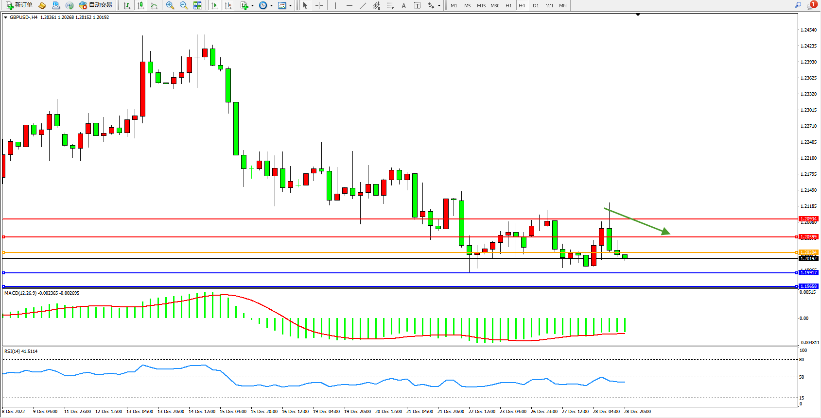Viewport: 821px width, 418px height.
Task: Switch to the H1 timeframe
Action: [x=508, y=5]
